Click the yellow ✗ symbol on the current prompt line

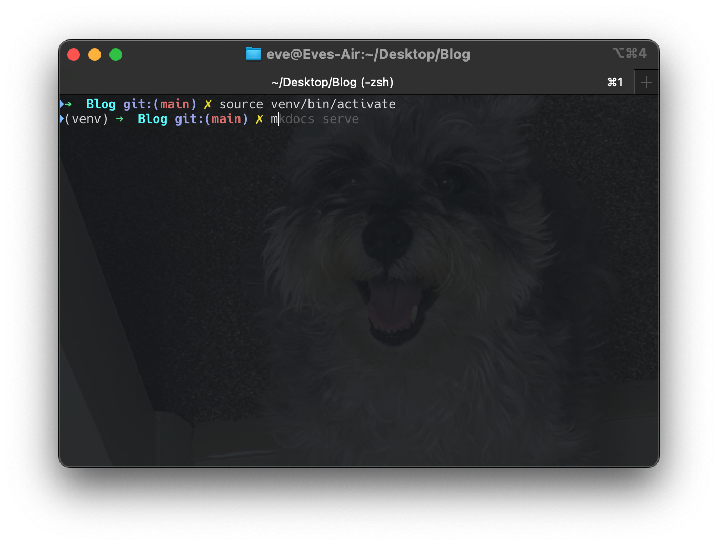click(x=258, y=119)
